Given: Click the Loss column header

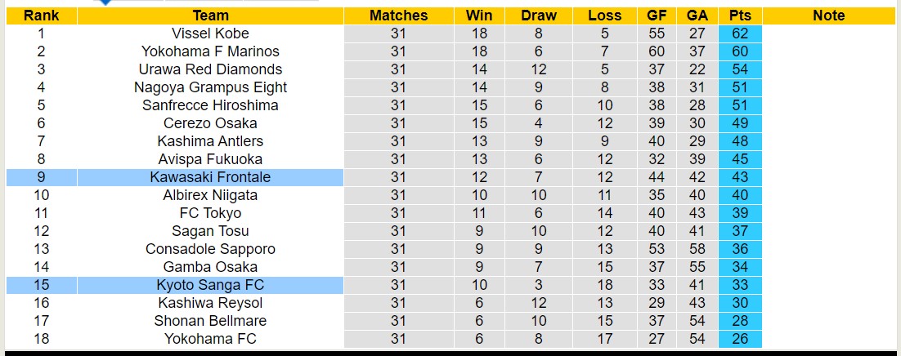Looking at the screenshot, I should [604, 16].
